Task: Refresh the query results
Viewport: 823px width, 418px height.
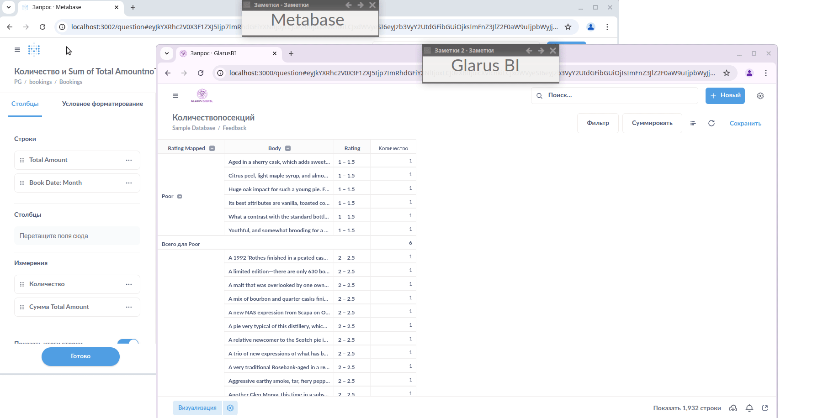Action: 711,123
